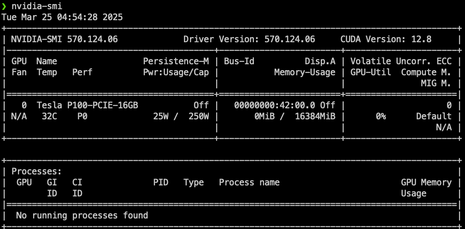Click the Perf column header

tap(82, 72)
